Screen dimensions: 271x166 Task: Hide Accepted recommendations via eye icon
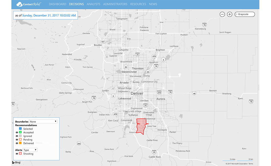pyautogui.click(x=17, y=132)
